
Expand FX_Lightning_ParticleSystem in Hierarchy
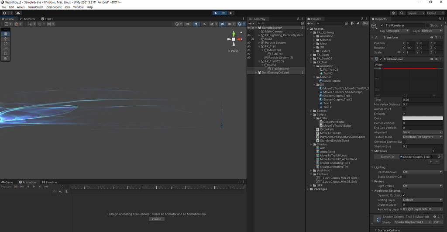259,35
